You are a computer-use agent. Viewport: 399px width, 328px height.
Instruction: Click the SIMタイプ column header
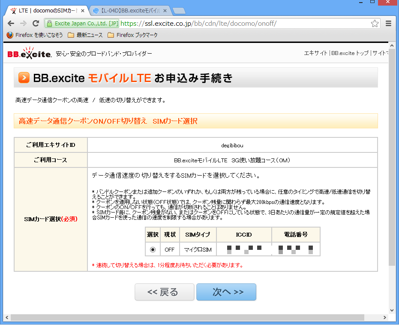coord(198,234)
